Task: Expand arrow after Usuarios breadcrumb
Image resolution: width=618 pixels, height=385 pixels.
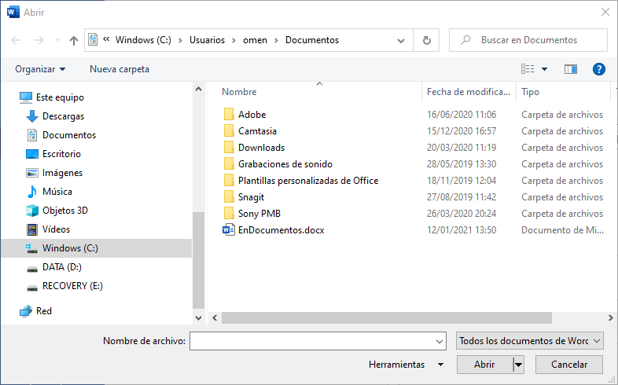Action: pos(234,40)
